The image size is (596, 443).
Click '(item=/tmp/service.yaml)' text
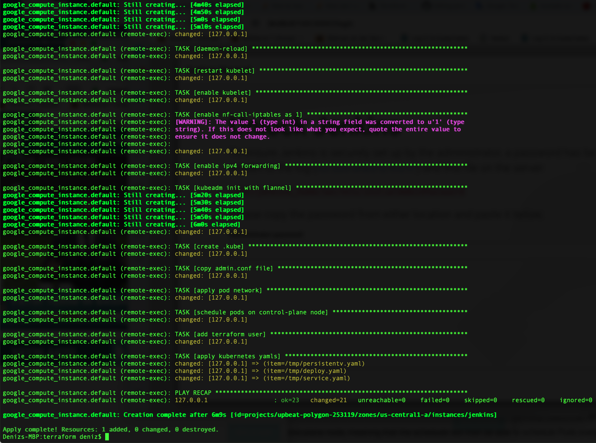307,378
